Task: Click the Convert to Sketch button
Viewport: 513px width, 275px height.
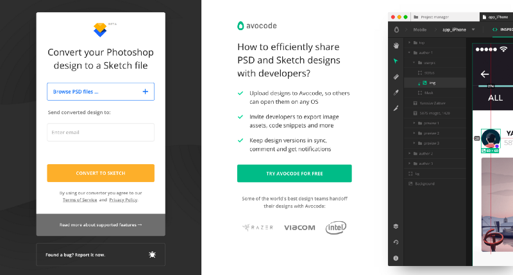Action: (x=101, y=173)
